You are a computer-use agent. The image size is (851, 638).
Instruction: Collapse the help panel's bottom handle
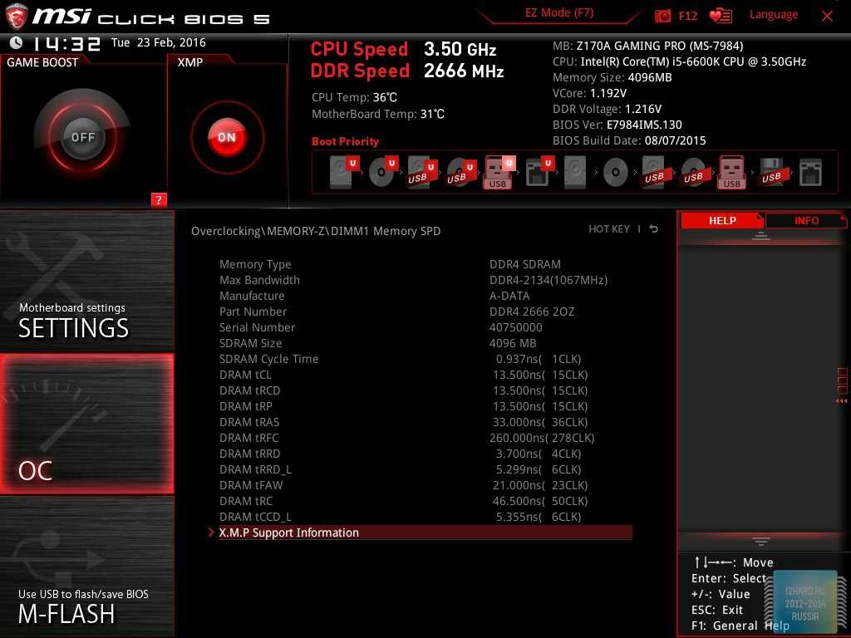pyautogui.click(x=761, y=541)
